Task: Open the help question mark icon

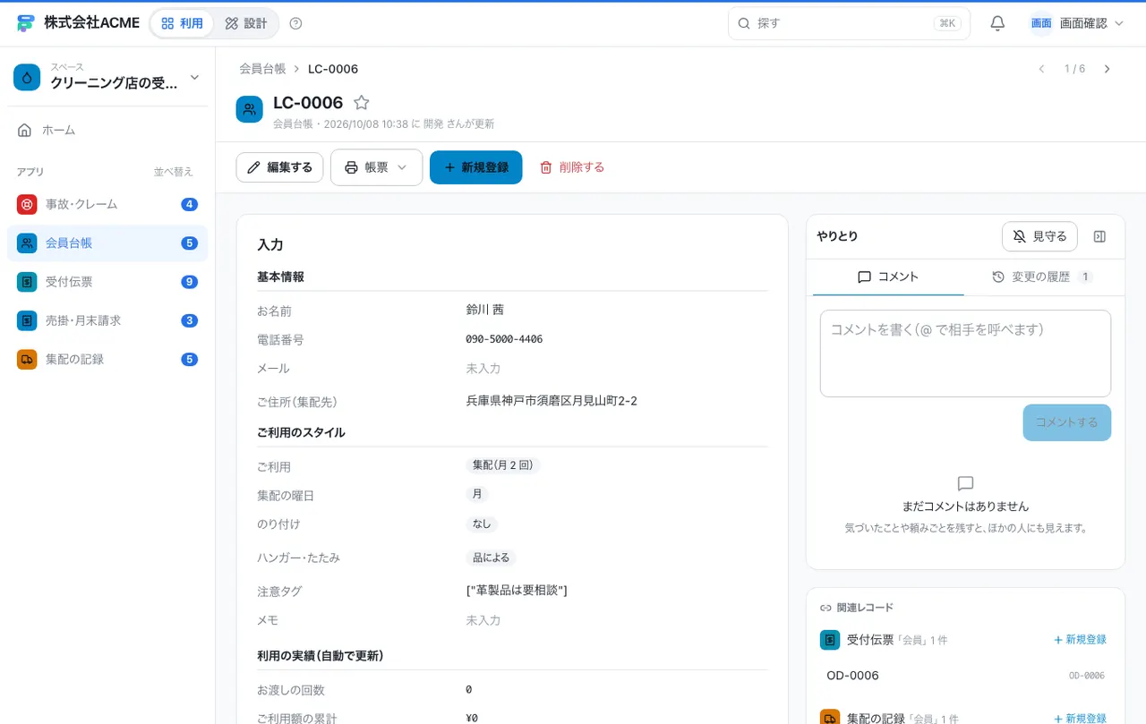Action: (296, 23)
